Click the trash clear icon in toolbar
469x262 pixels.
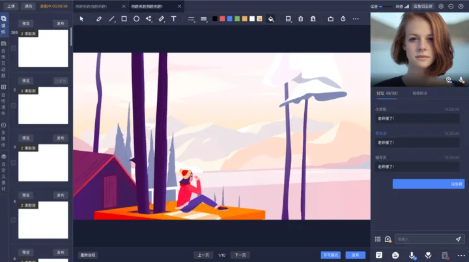point(300,19)
